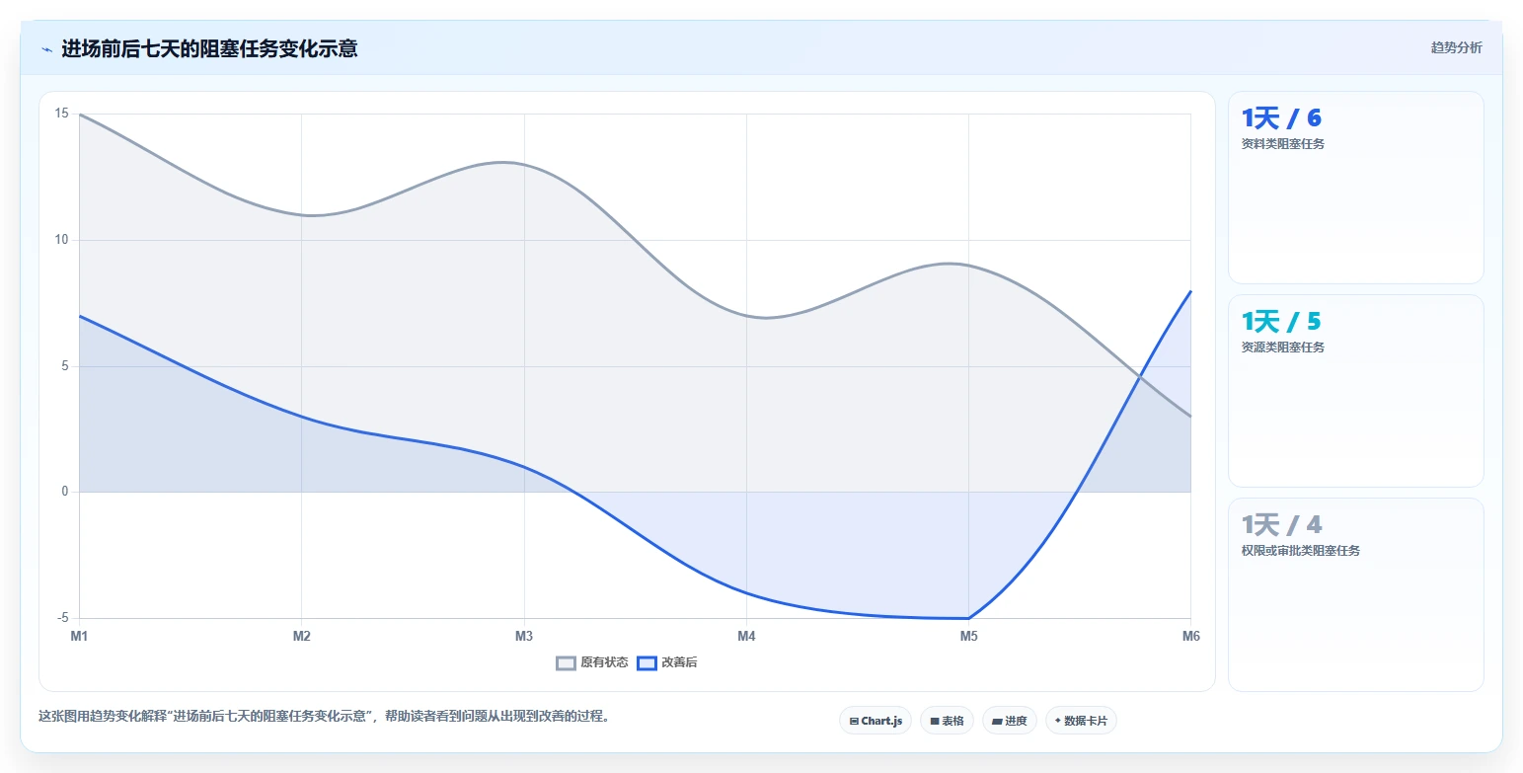Open the 资料类阻塞任务 card

tap(1355, 188)
